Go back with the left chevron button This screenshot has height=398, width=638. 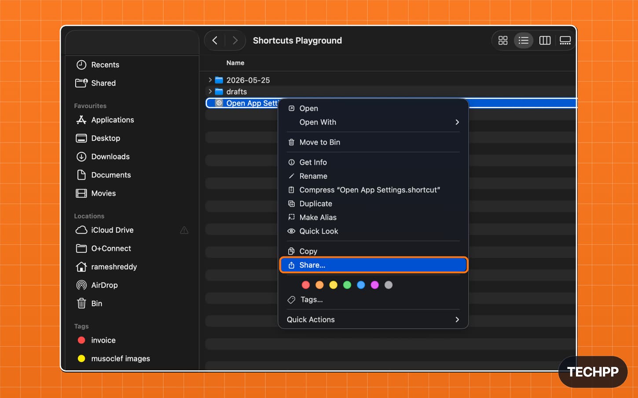(215, 40)
